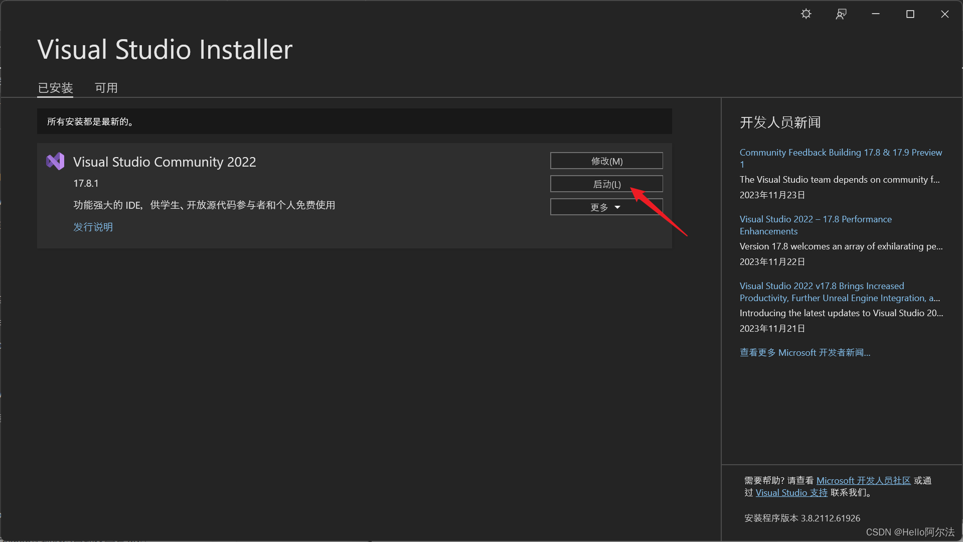Click close window button

945,13
